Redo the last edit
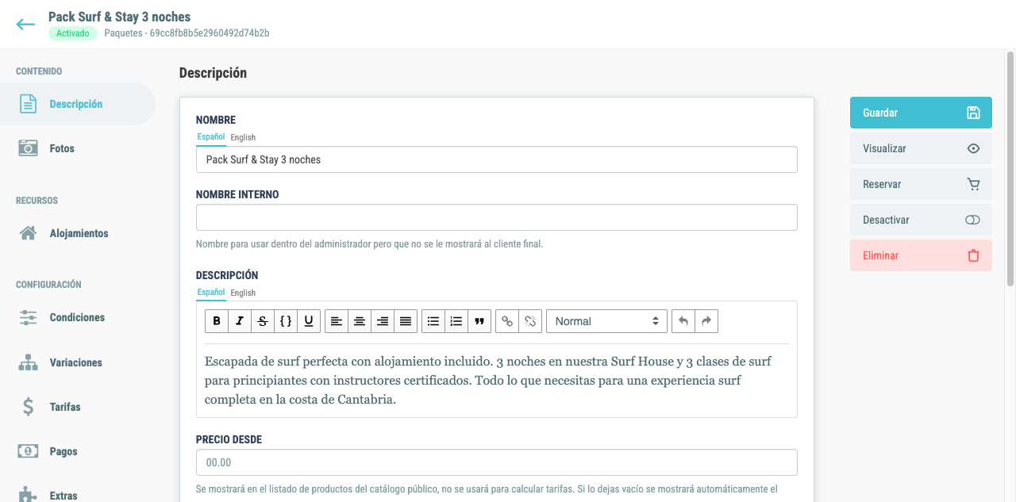This screenshot has width=1016, height=502. pyautogui.click(x=706, y=321)
